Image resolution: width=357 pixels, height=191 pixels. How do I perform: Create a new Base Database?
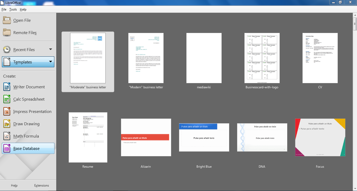(26, 148)
